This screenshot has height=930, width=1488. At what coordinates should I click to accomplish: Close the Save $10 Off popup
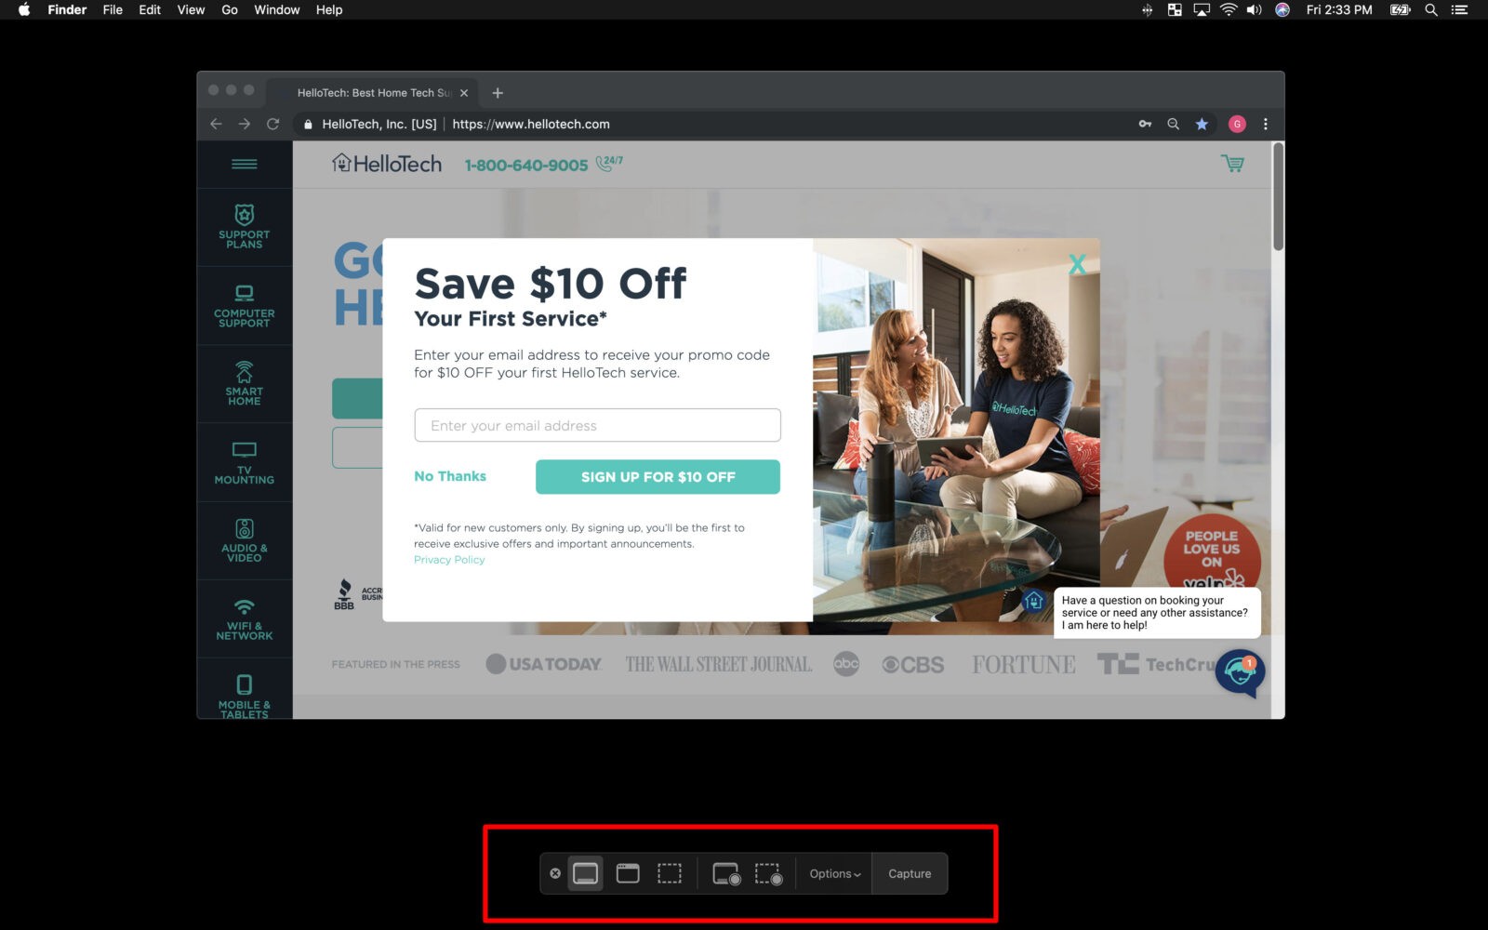point(1077,264)
